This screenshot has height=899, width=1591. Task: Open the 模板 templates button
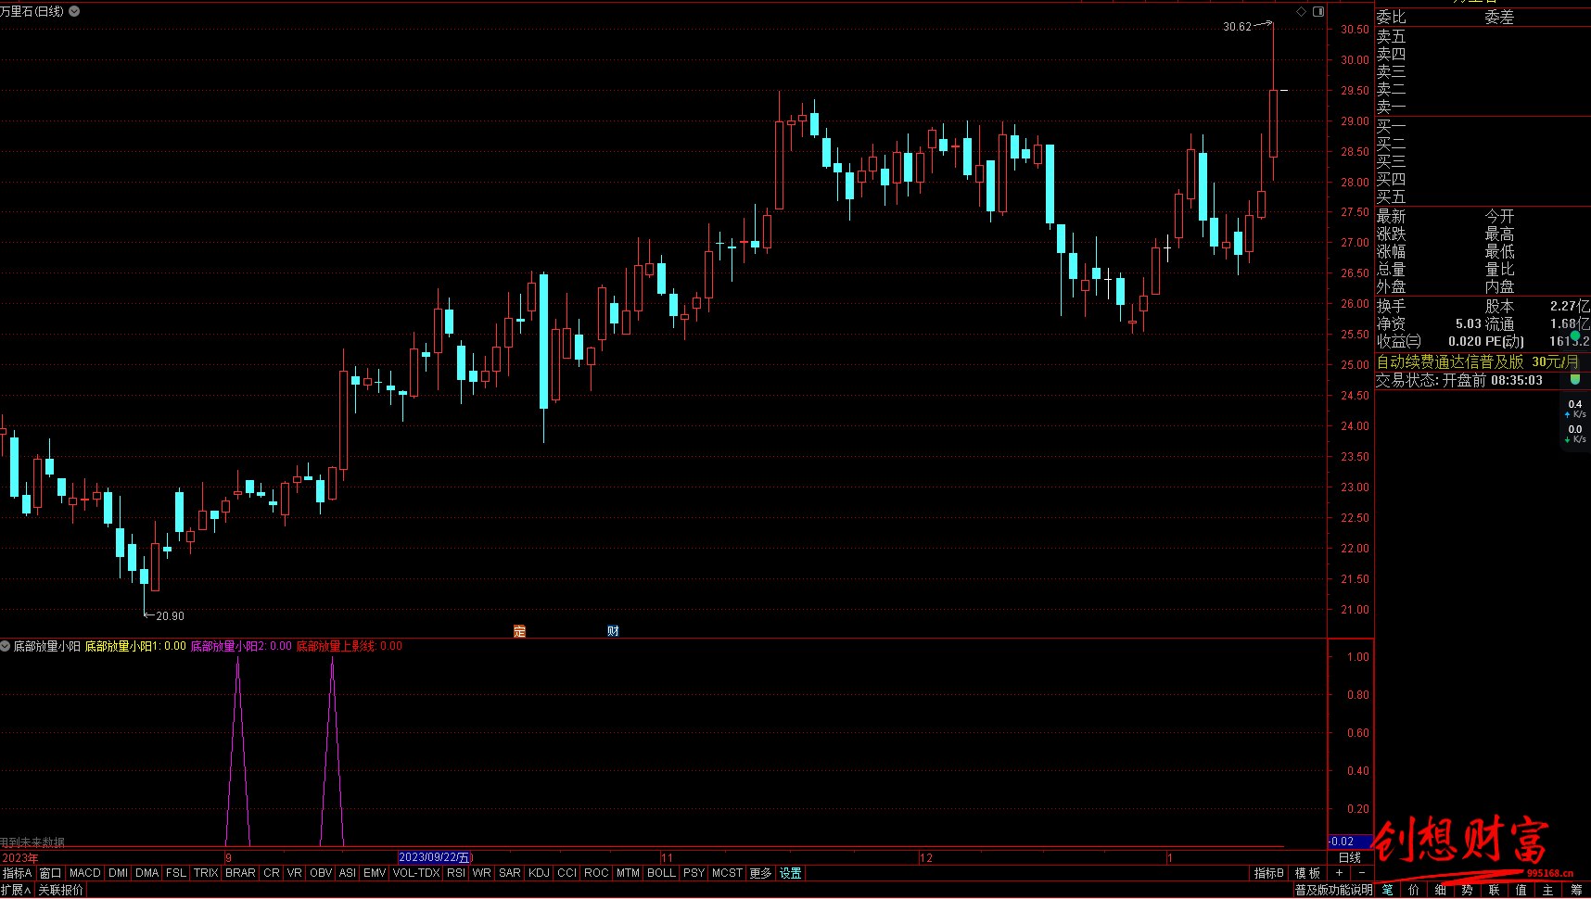pyautogui.click(x=1307, y=873)
